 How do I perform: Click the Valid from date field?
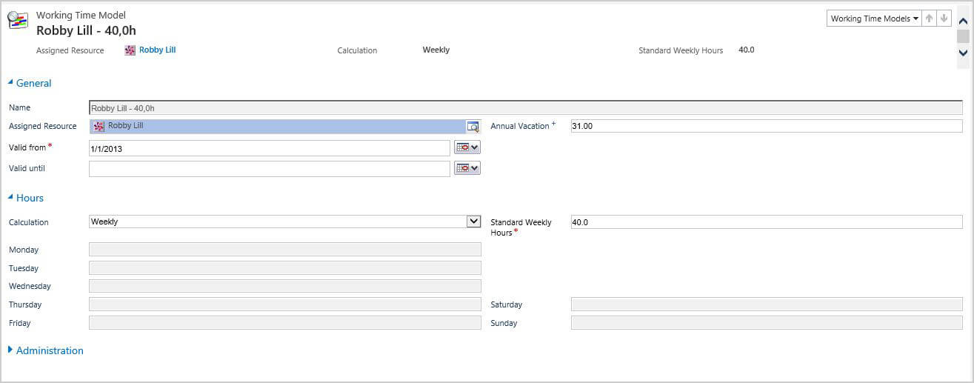pyautogui.click(x=270, y=148)
